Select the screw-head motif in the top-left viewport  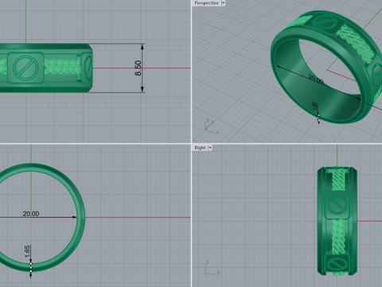pyautogui.click(x=25, y=68)
